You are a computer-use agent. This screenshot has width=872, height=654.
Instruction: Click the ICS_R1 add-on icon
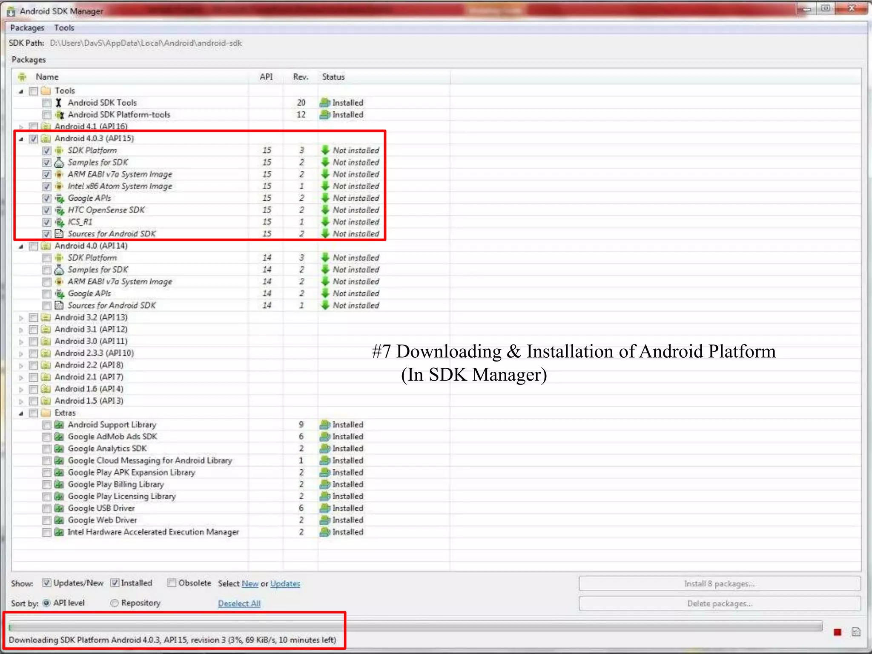point(60,222)
